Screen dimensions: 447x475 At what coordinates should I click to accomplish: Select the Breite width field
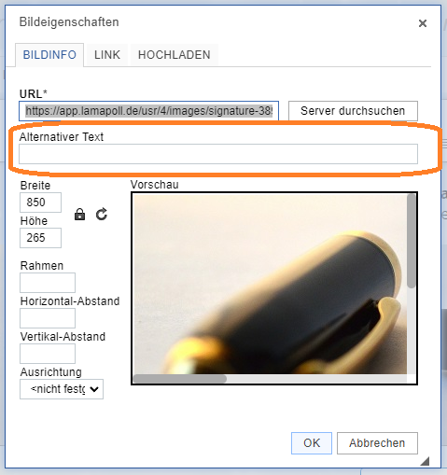(40, 203)
